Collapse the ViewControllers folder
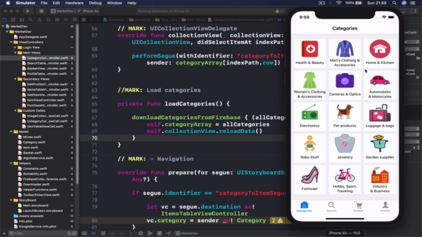The width and height of the screenshot is (422, 237). 11,42
